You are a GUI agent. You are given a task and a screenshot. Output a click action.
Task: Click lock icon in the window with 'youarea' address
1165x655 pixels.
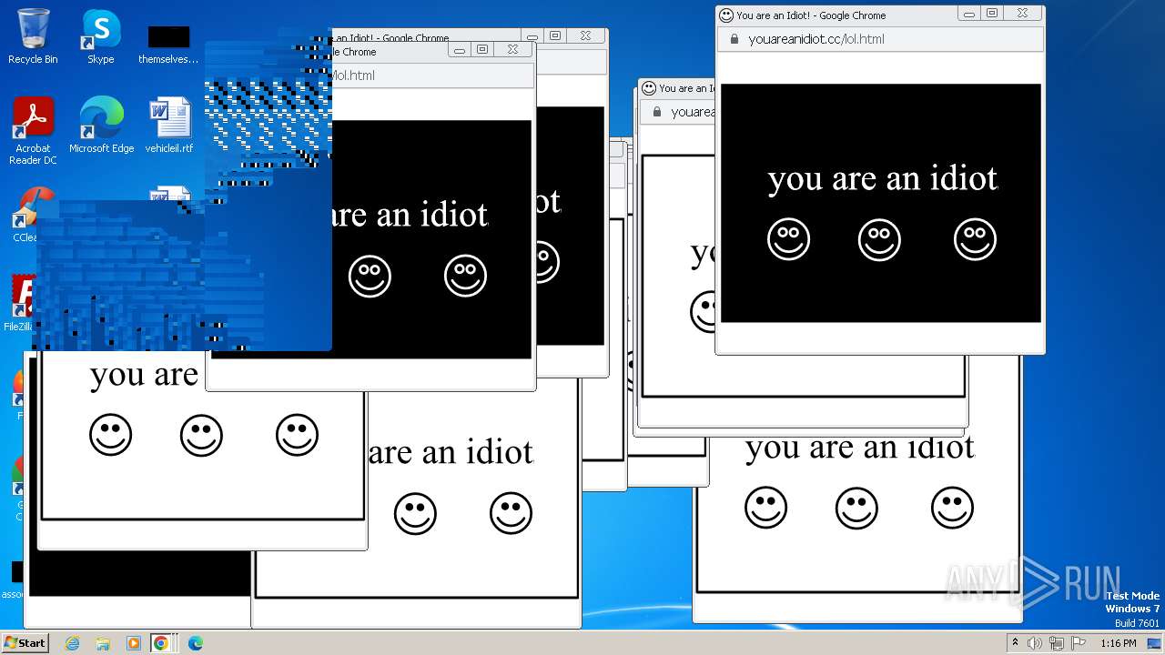pyautogui.click(x=656, y=112)
